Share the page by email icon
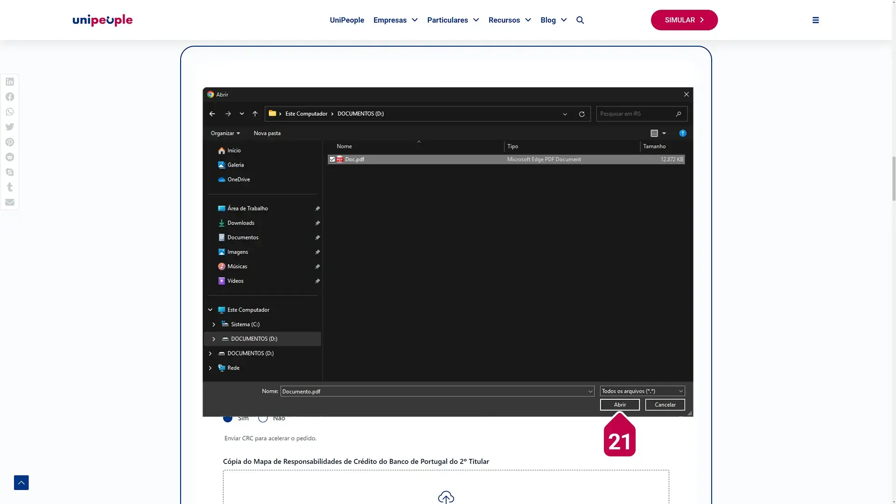 coord(10,202)
